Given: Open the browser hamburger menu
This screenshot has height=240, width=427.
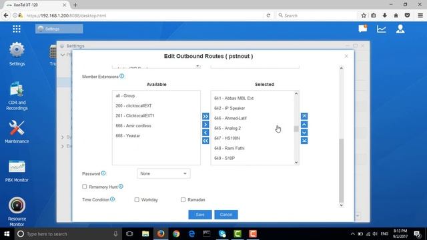Looking at the screenshot, I should pos(420,15).
